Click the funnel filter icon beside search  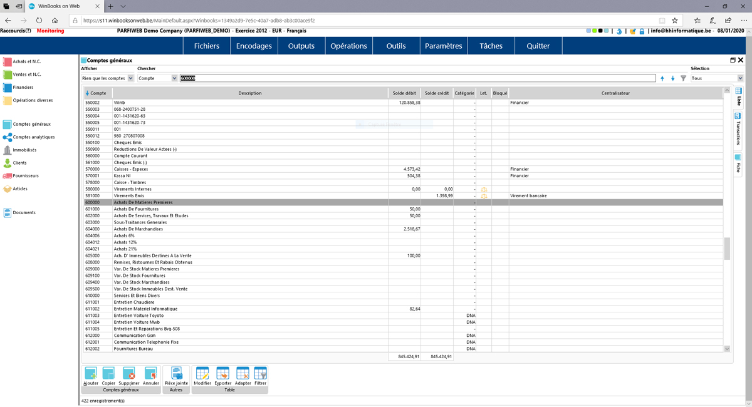click(x=683, y=78)
